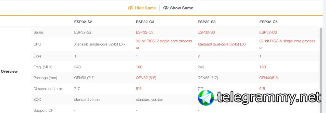Enable the Show Same label option
The image size is (326, 113).
182,8
